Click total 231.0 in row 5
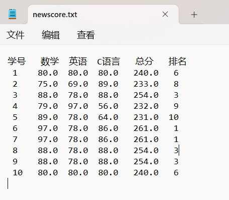 coord(146,117)
